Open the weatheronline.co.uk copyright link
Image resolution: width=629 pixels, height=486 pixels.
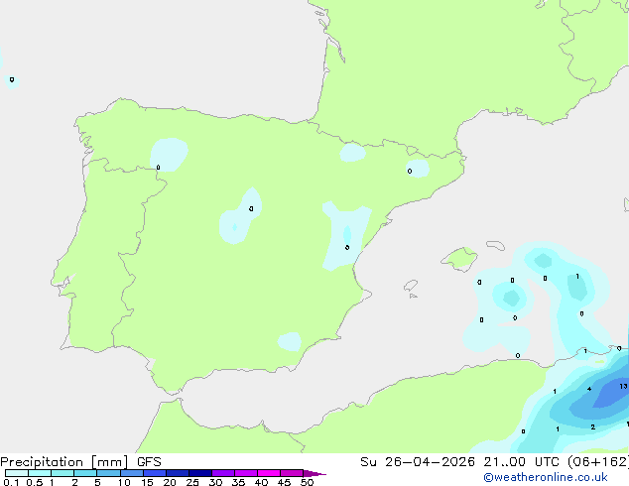coord(546,477)
